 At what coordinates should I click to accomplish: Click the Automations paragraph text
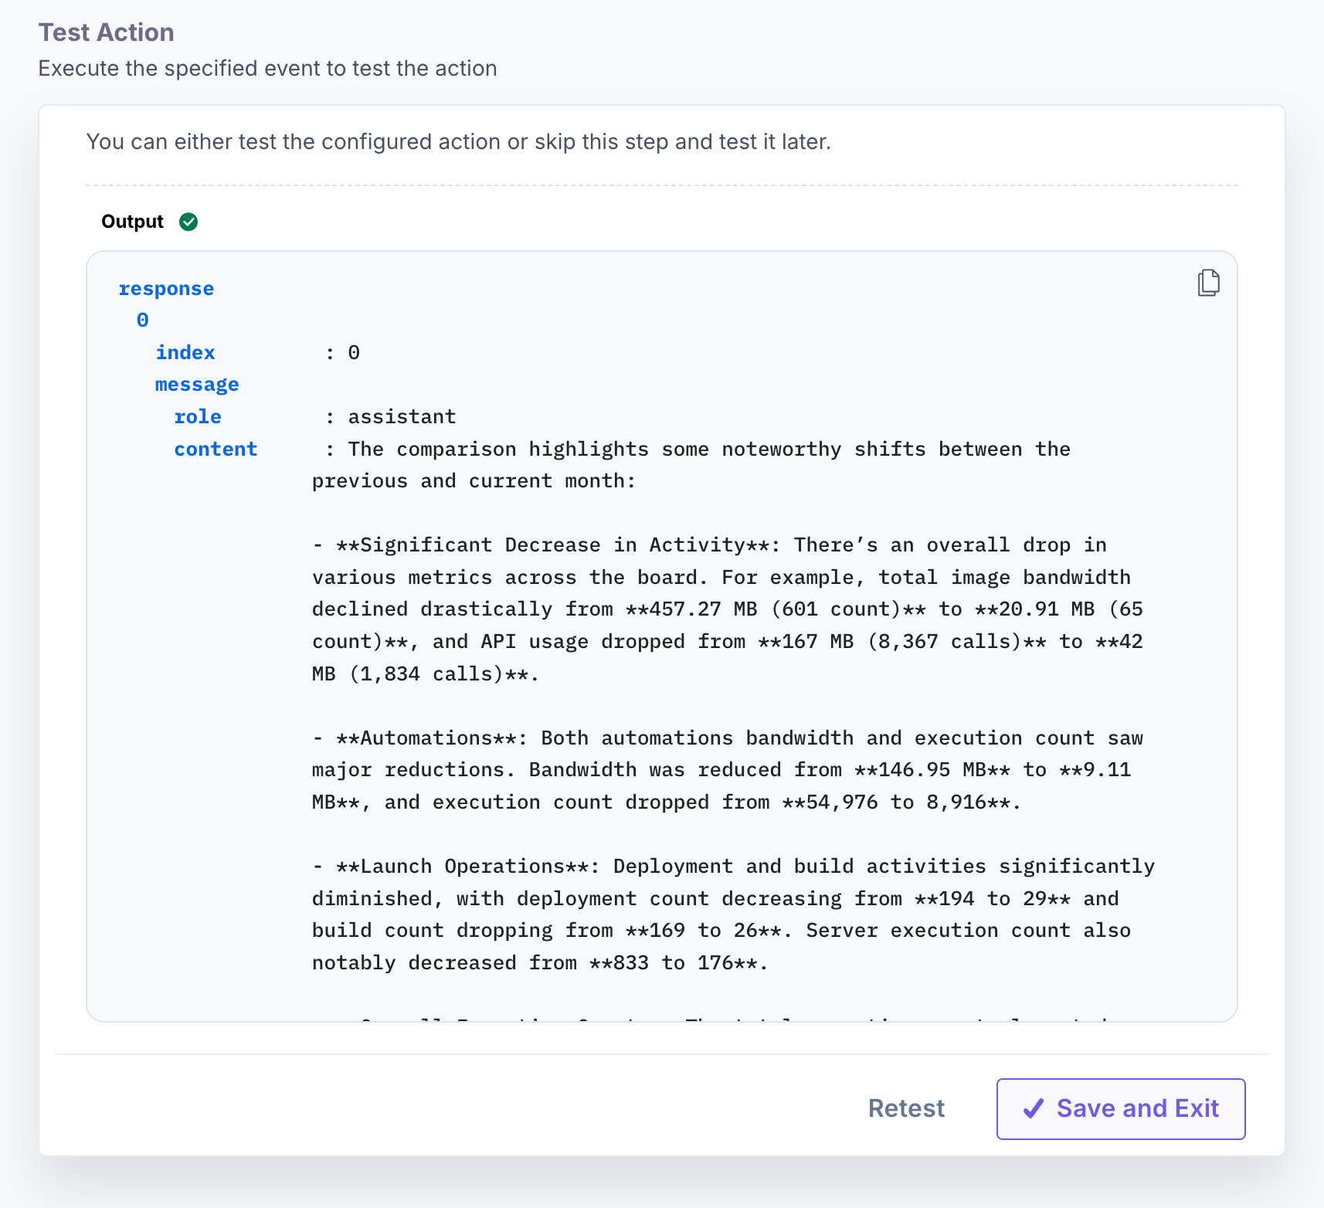(728, 770)
